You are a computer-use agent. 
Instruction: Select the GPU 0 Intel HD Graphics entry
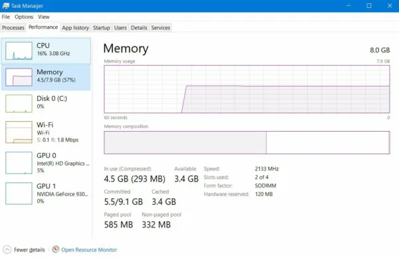[x=46, y=163]
